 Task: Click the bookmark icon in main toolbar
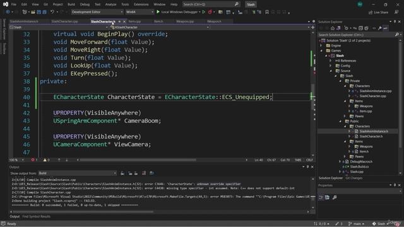(x=267, y=12)
